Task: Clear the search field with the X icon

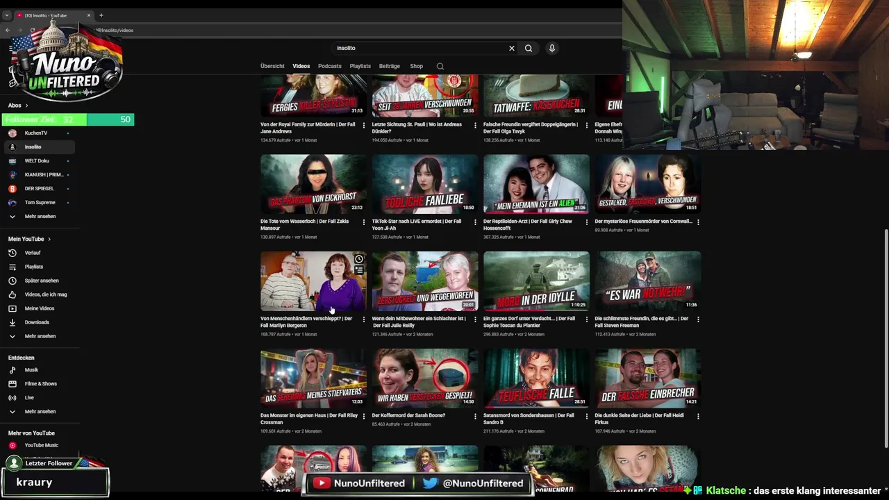Action: click(512, 48)
